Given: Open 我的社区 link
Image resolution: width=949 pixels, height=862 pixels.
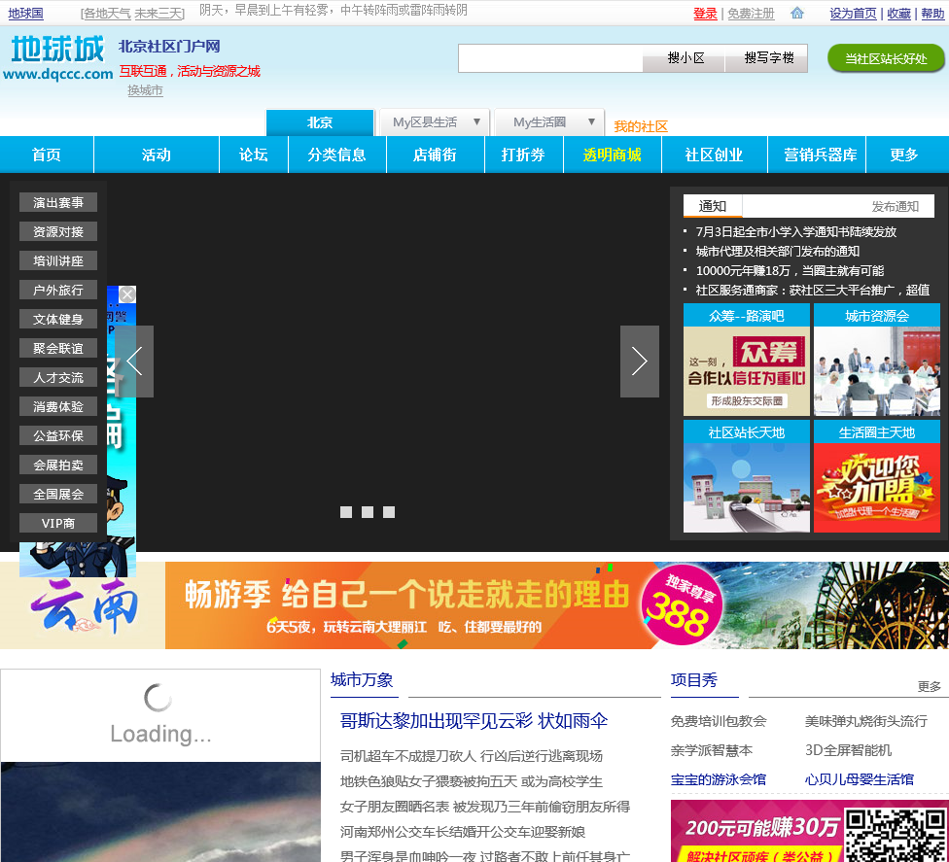Looking at the screenshot, I should pyautogui.click(x=641, y=126).
